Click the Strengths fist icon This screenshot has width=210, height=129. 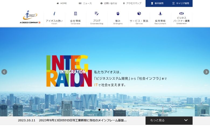click(x=118, y=13)
